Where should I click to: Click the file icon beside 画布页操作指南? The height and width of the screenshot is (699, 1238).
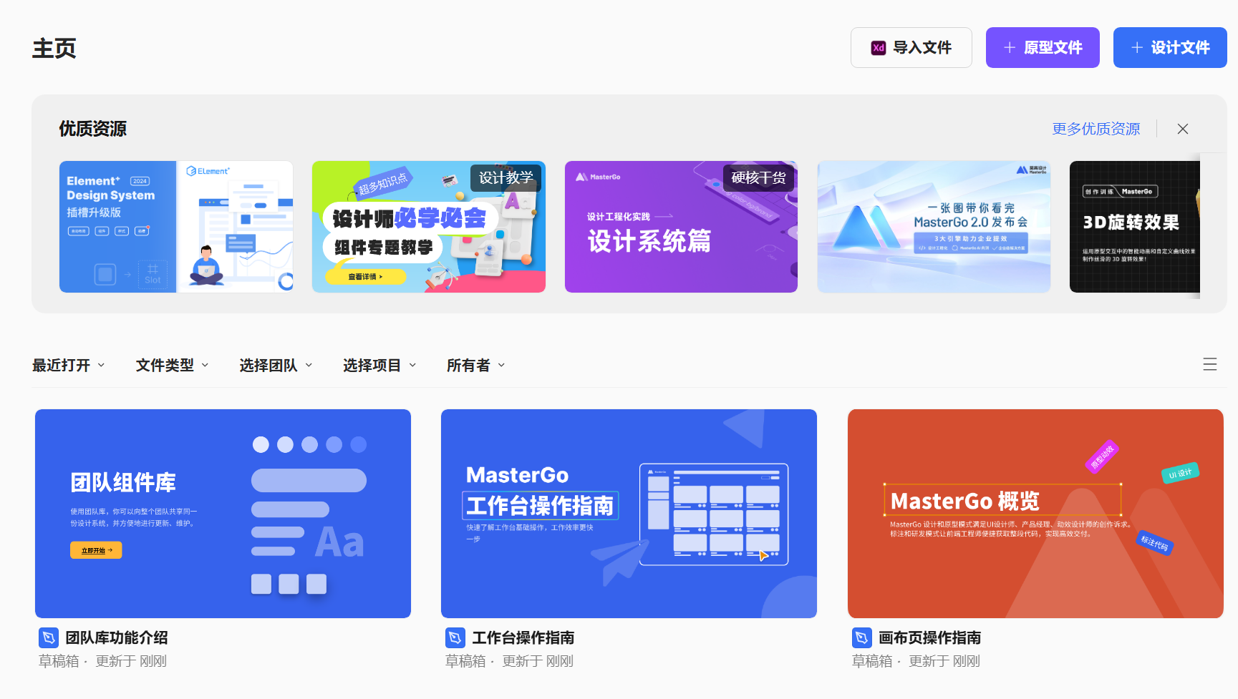click(862, 637)
